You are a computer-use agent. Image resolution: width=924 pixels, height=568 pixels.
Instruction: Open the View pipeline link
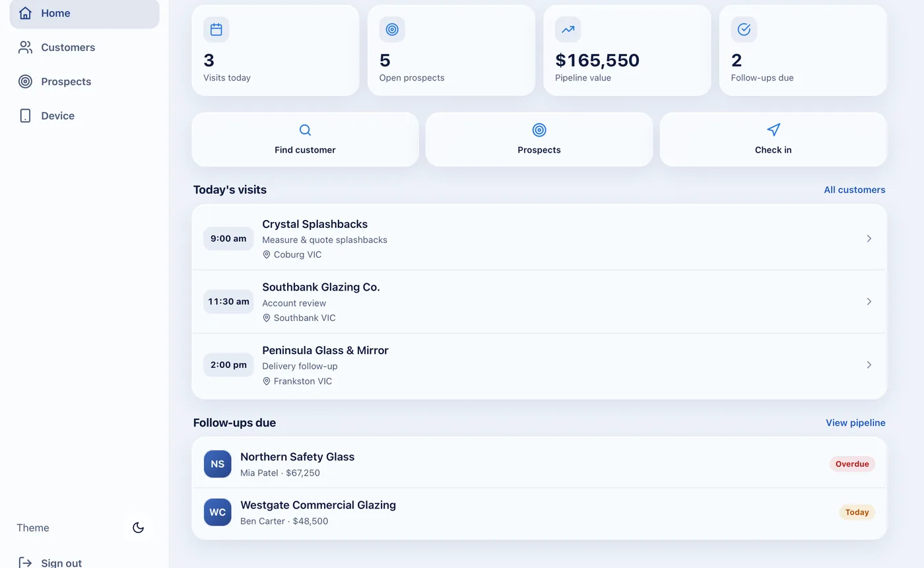tap(855, 423)
